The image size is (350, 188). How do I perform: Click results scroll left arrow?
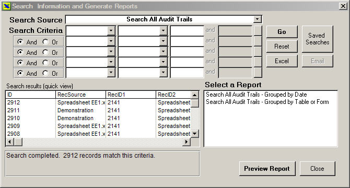9,142
